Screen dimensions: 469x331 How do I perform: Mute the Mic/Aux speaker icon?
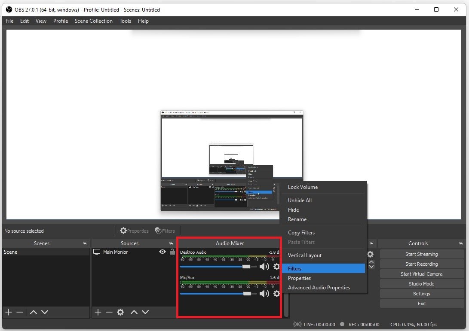[264, 294]
